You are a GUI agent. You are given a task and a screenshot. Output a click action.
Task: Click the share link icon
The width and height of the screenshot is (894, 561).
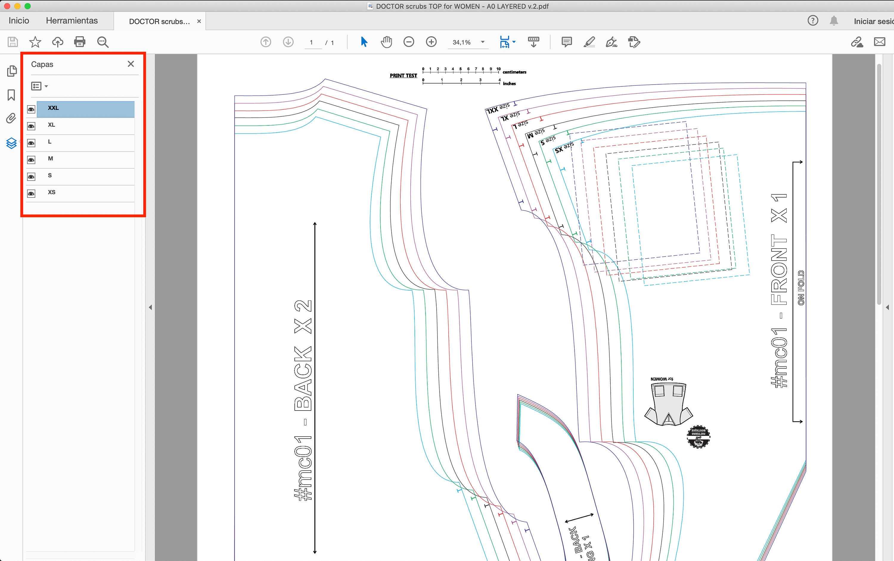point(857,42)
